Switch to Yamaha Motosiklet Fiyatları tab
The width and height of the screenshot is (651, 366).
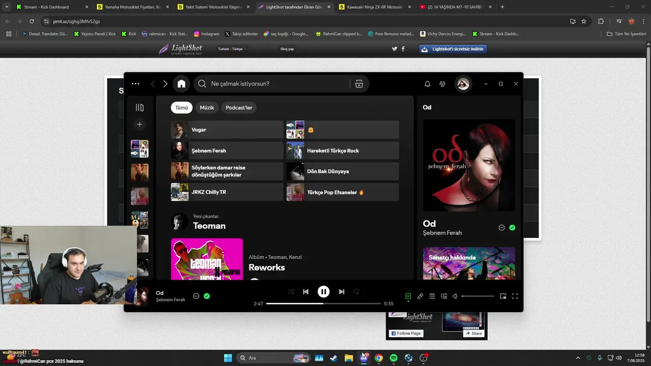(133, 7)
